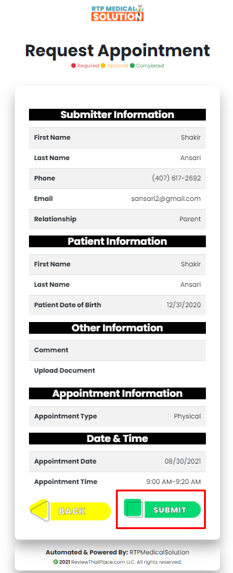Click the triangle arrow on Back button
This screenshot has height=573, width=233.
(x=39, y=511)
